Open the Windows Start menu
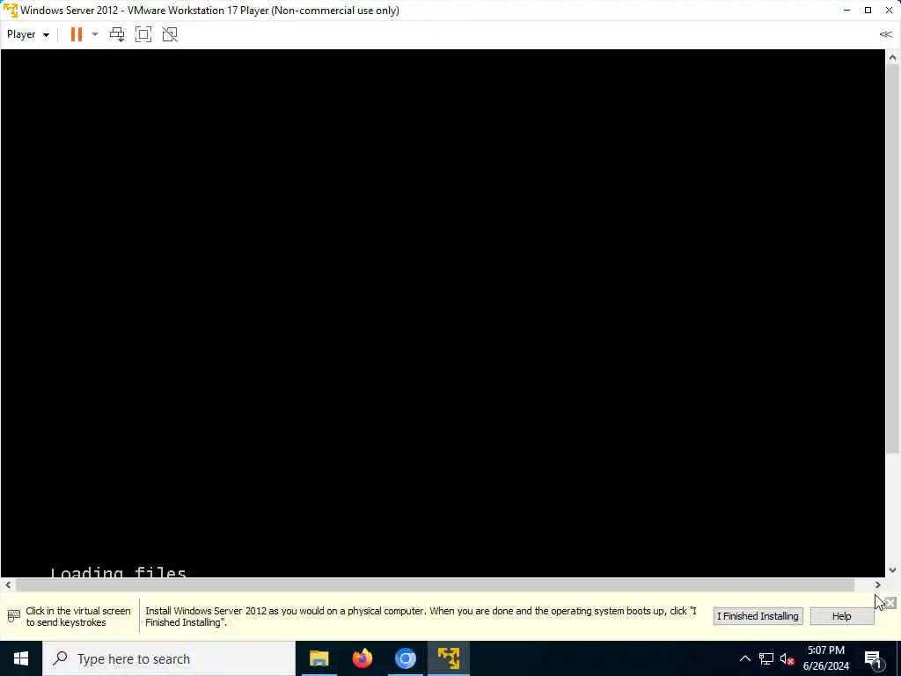Screen dimensions: 901x676 pyautogui.click(x=21, y=658)
